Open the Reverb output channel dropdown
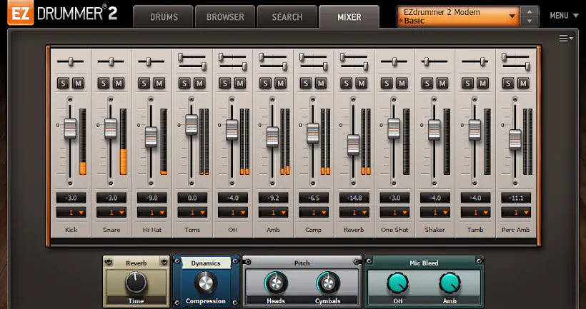 (354, 213)
